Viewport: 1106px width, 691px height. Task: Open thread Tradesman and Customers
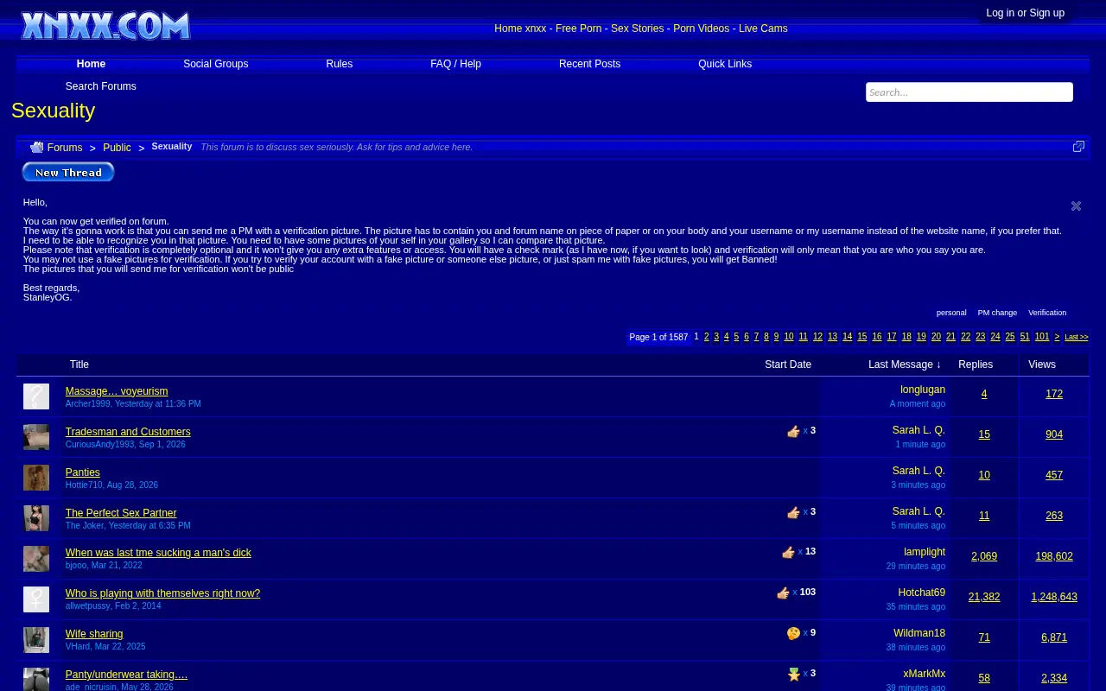pos(128,432)
